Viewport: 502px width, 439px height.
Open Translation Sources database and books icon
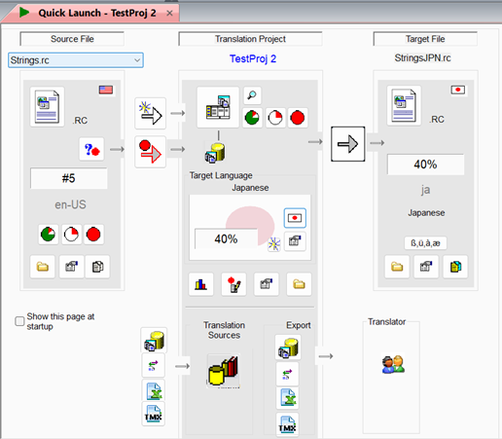point(224,371)
